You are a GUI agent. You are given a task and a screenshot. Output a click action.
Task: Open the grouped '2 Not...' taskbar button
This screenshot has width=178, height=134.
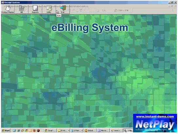coord(77,130)
